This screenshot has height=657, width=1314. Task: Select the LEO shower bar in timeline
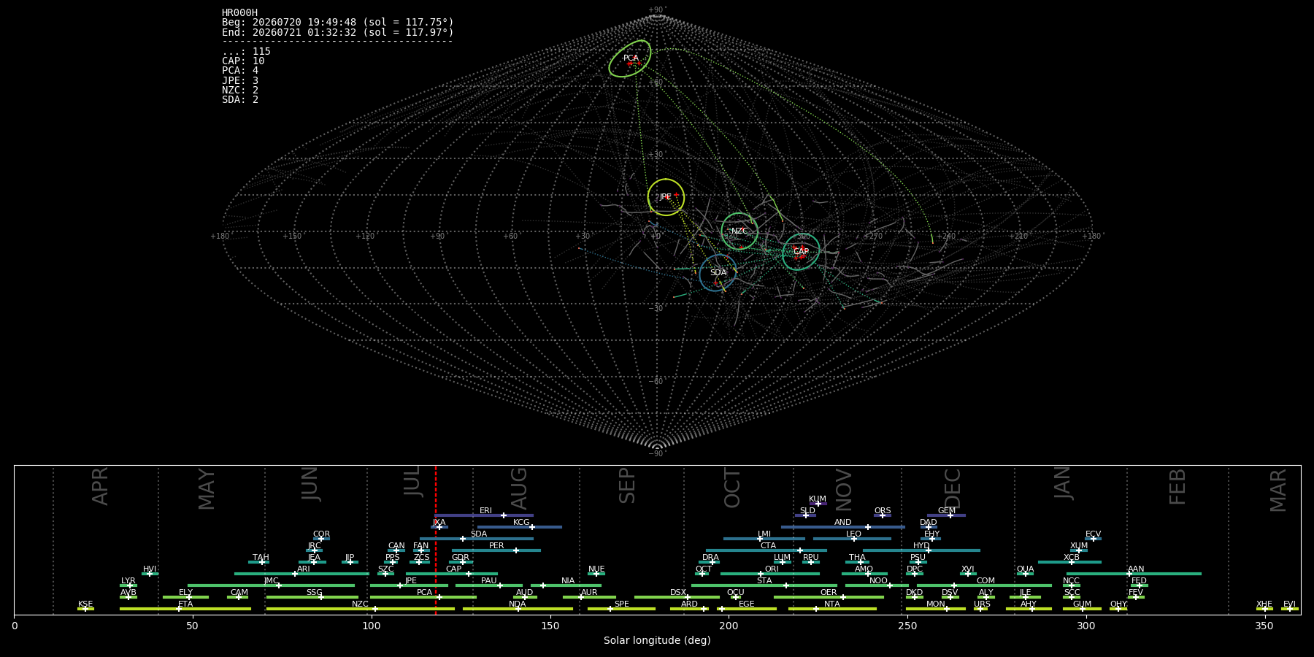852,539
